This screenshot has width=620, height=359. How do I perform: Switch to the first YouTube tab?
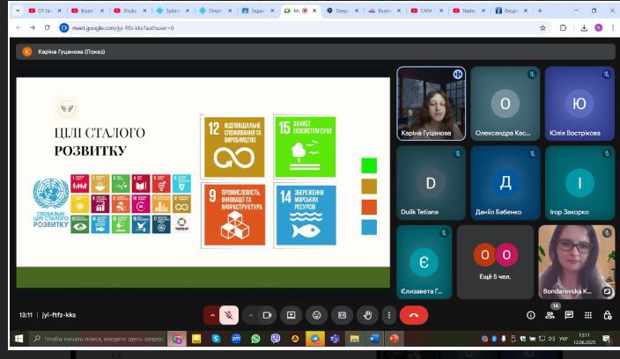click(45, 11)
